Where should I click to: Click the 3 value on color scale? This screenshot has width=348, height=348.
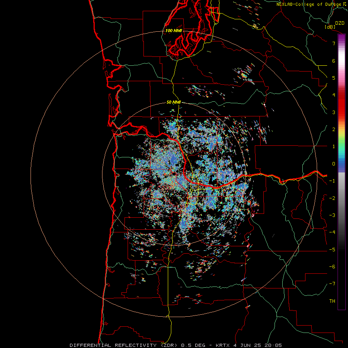click(334, 112)
